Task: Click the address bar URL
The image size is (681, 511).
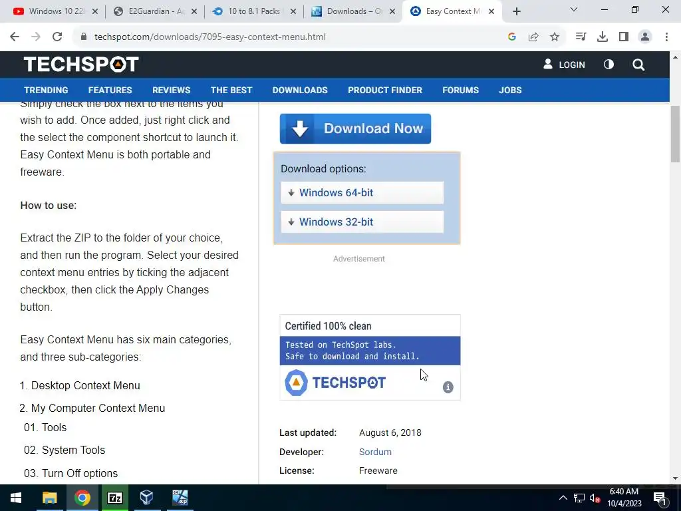Action: pyautogui.click(x=209, y=37)
